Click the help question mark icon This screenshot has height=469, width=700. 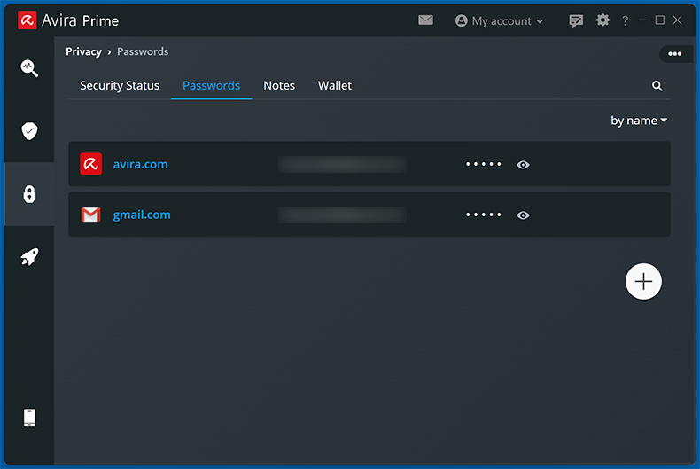(625, 20)
